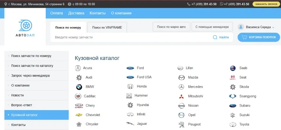Click the Saab logo icon
Screen dimensions: 281x130
click(233, 68)
